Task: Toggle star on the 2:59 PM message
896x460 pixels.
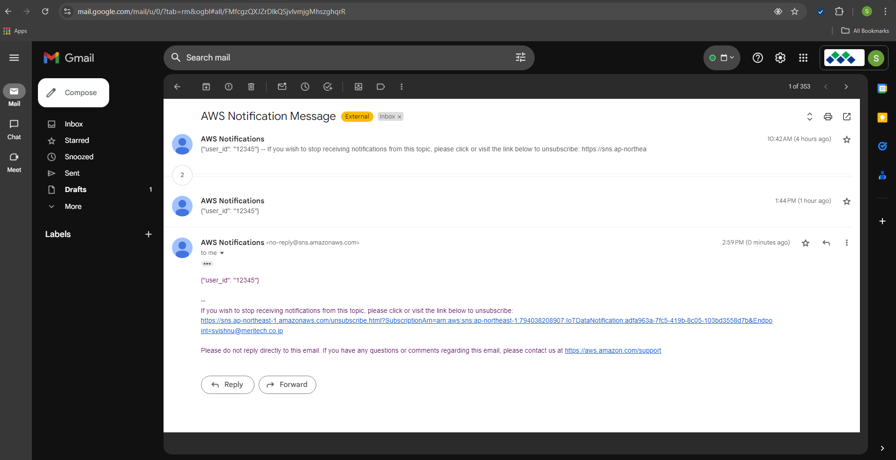Action: point(806,243)
